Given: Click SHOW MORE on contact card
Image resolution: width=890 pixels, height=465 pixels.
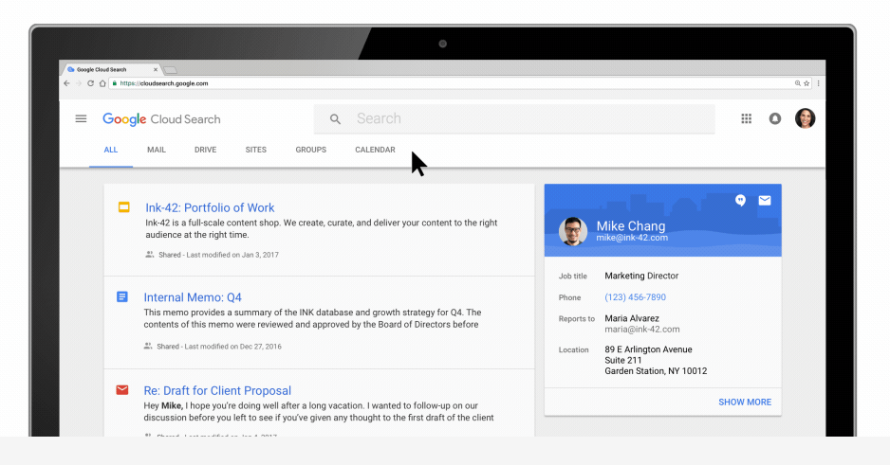Looking at the screenshot, I should (745, 402).
